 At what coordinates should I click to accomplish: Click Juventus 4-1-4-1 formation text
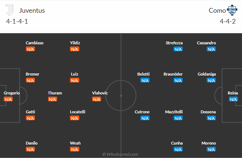click(x=17, y=21)
